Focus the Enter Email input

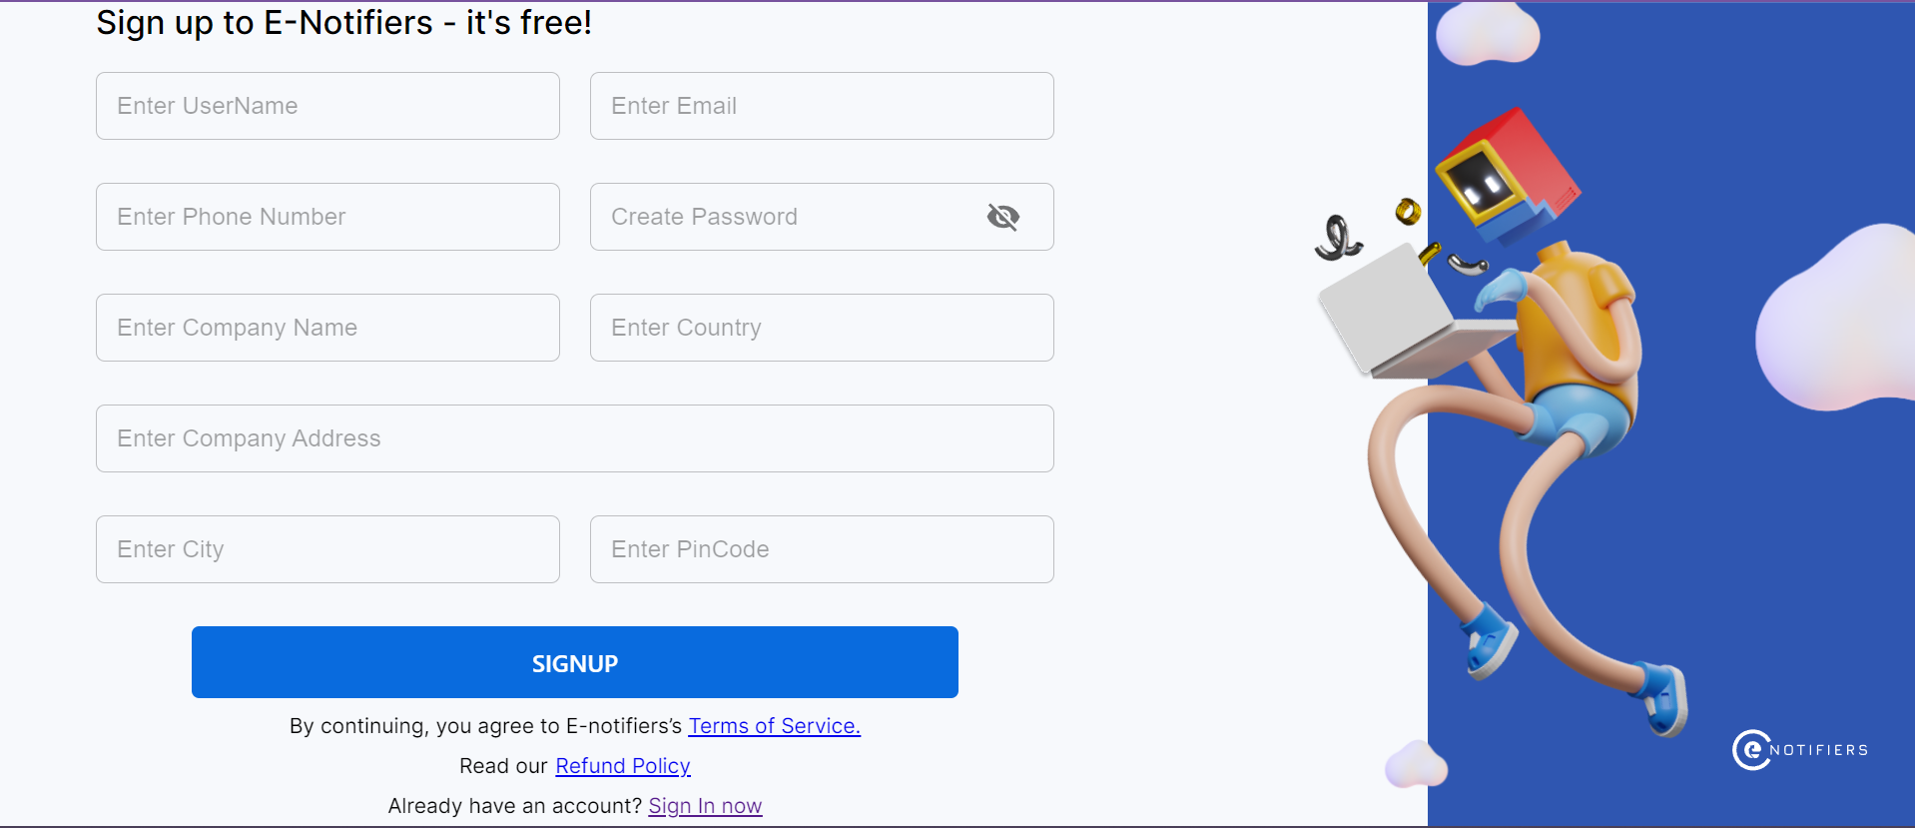point(821,106)
